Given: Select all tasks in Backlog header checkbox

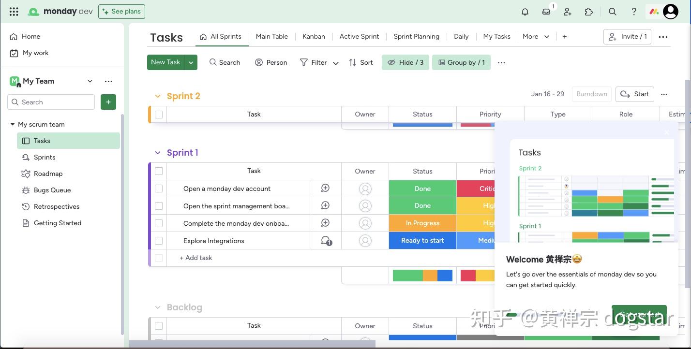Looking at the screenshot, I should [x=159, y=326].
